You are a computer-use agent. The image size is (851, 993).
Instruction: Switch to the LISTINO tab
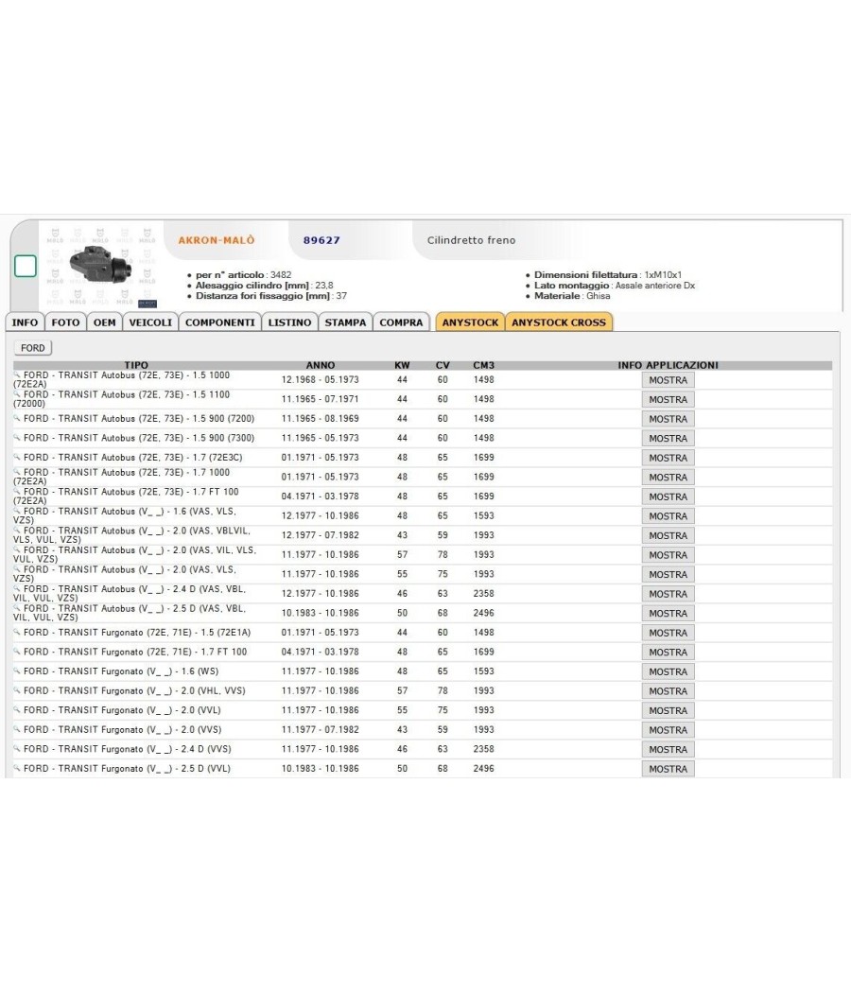click(x=289, y=322)
